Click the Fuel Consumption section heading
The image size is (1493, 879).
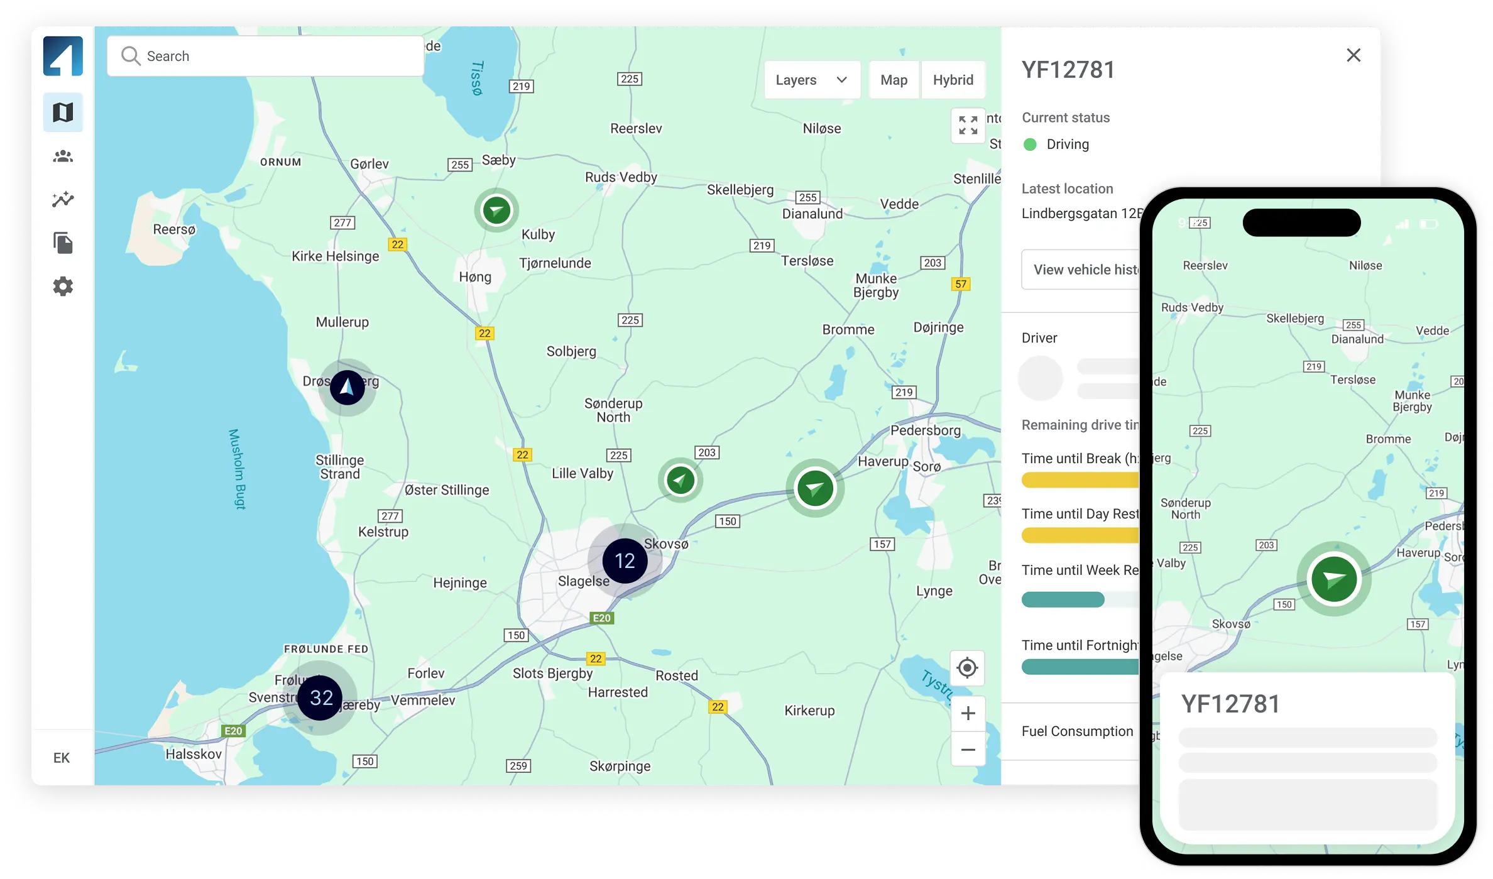[1077, 731]
